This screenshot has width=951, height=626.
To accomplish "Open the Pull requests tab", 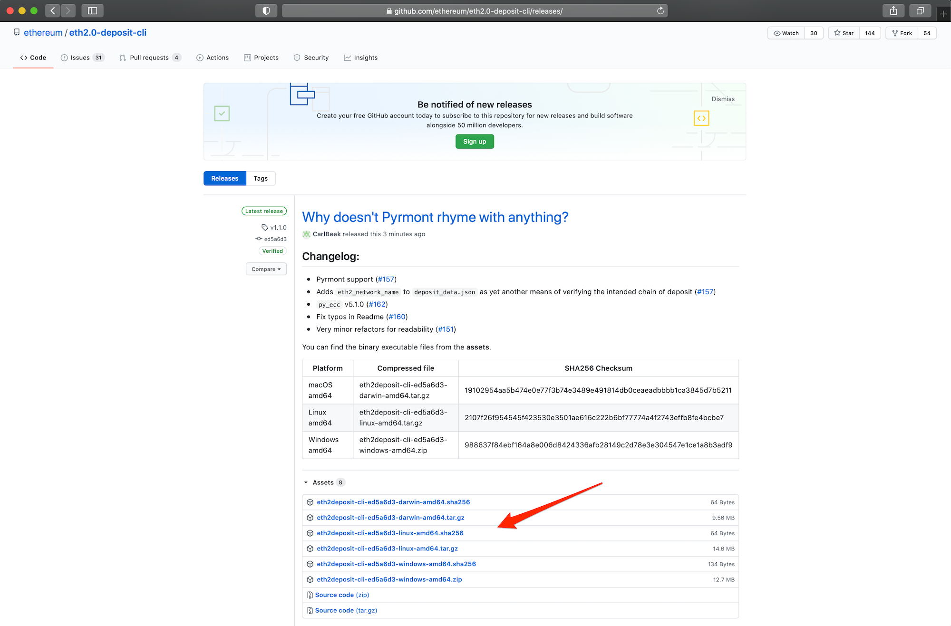I will (150, 58).
